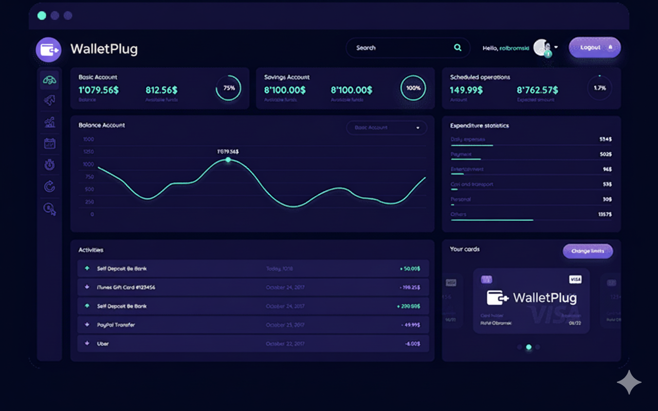Click the Logout button

(595, 47)
